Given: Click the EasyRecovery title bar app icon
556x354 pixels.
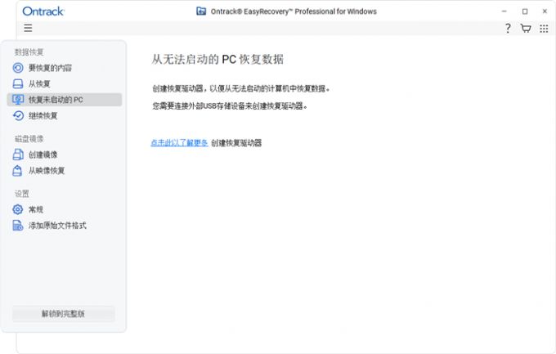Looking at the screenshot, I should tap(201, 11).
